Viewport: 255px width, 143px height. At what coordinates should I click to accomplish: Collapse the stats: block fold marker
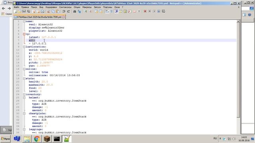[24, 79]
